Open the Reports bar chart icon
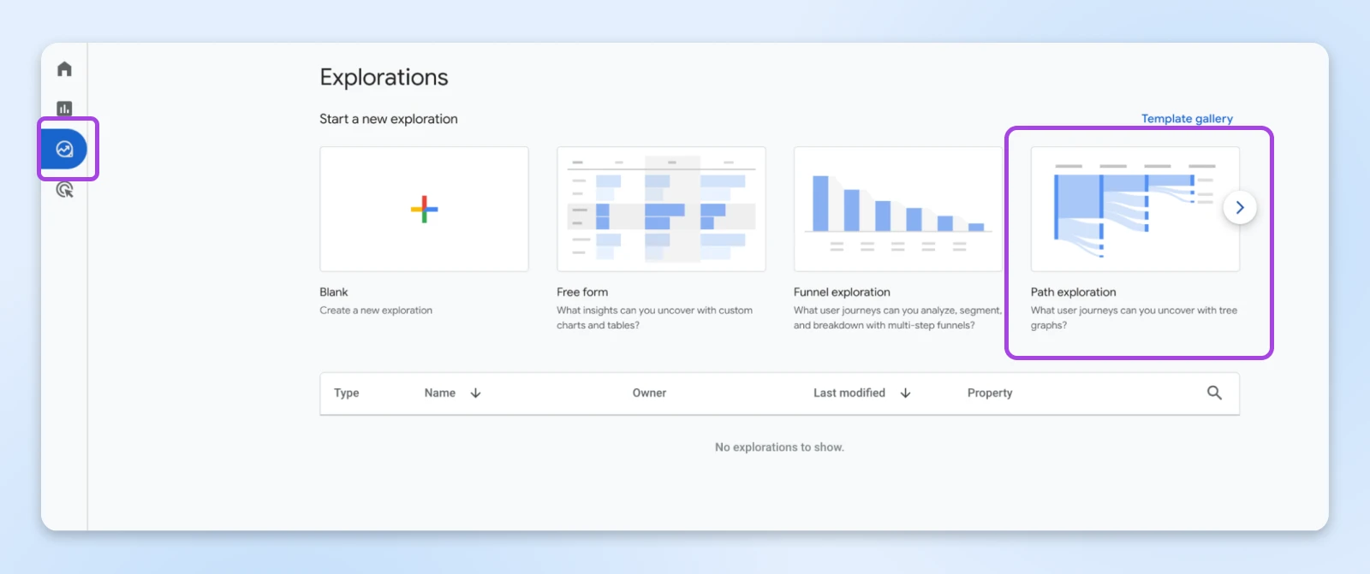 pyautogui.click(x=64, y=109)
